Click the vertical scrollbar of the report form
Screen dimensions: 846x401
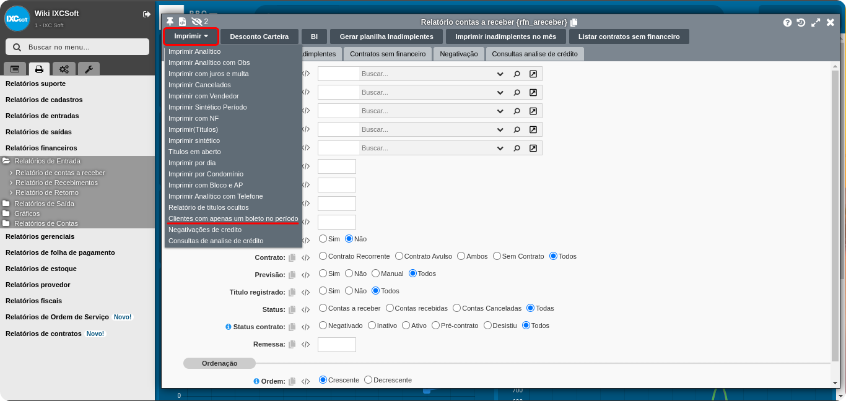(836, 217)
